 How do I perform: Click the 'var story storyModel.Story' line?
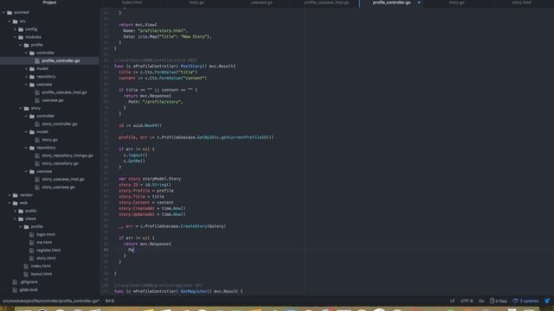pos(150,179)
